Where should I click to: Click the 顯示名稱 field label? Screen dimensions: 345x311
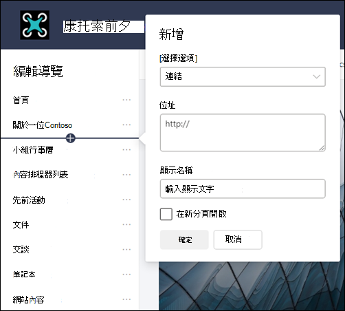coord(176,170)
